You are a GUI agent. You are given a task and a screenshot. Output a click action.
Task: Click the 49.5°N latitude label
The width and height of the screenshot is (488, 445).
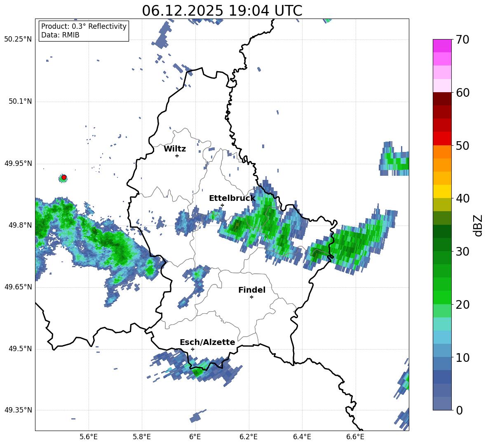click(20, 349)
